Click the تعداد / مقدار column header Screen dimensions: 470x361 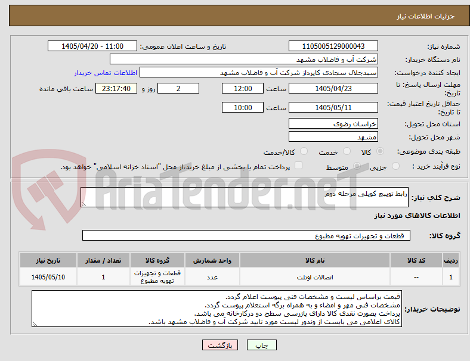[103, 260]
